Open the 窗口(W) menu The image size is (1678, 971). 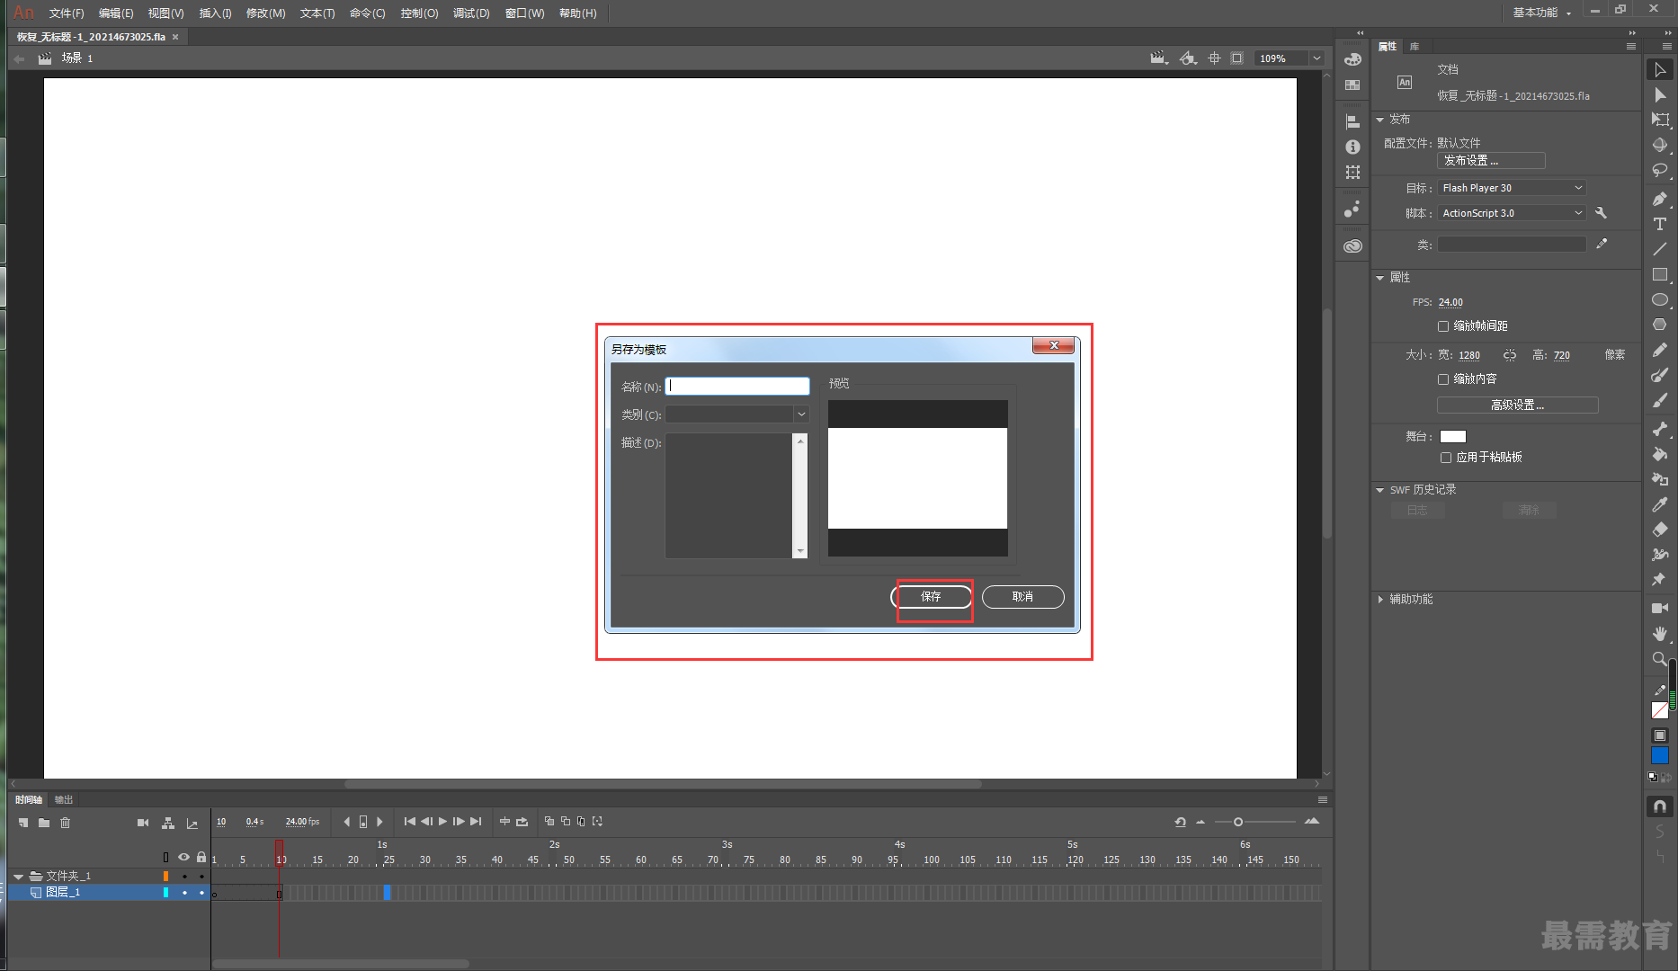[x=525, y=13]
